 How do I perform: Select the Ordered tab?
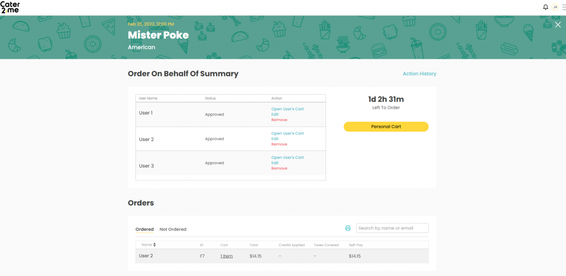coord(144,230)
